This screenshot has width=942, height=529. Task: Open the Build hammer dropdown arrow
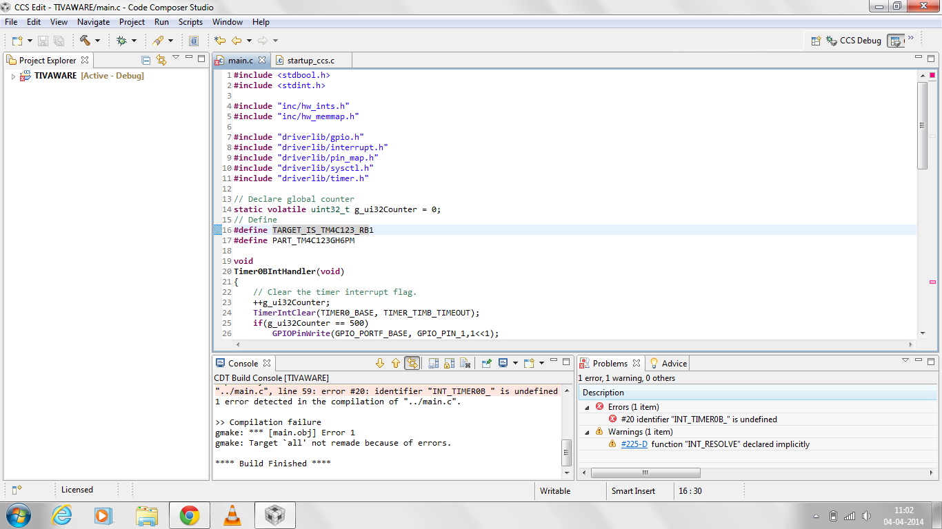(x=97, y=41)
